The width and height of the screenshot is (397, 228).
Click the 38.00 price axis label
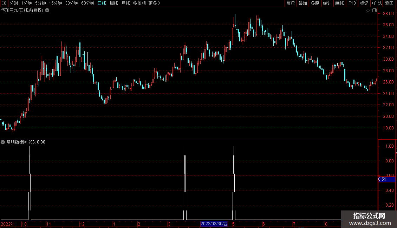pos(388,14)
